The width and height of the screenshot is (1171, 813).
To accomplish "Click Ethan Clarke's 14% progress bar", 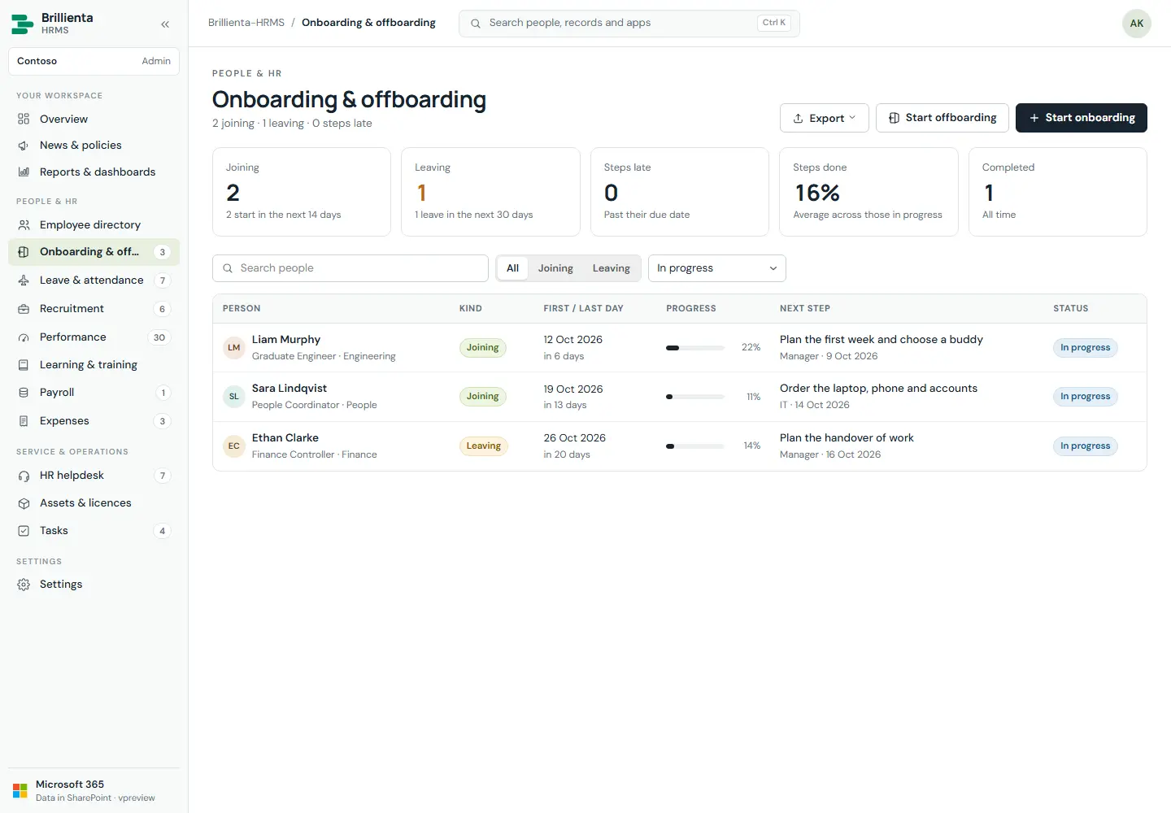I will [x=695, y=446].
